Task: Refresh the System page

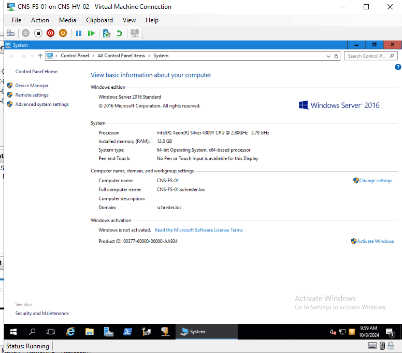Action: click(x=336, y=56)
